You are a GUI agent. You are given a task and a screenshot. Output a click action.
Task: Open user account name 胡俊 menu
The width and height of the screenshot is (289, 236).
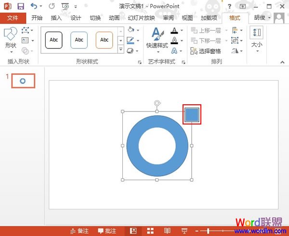pos(262,18)
